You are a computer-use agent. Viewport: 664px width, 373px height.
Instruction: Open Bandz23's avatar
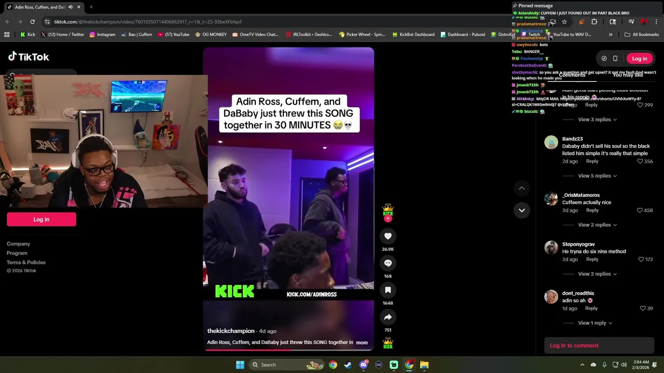(x=551, y=142)
